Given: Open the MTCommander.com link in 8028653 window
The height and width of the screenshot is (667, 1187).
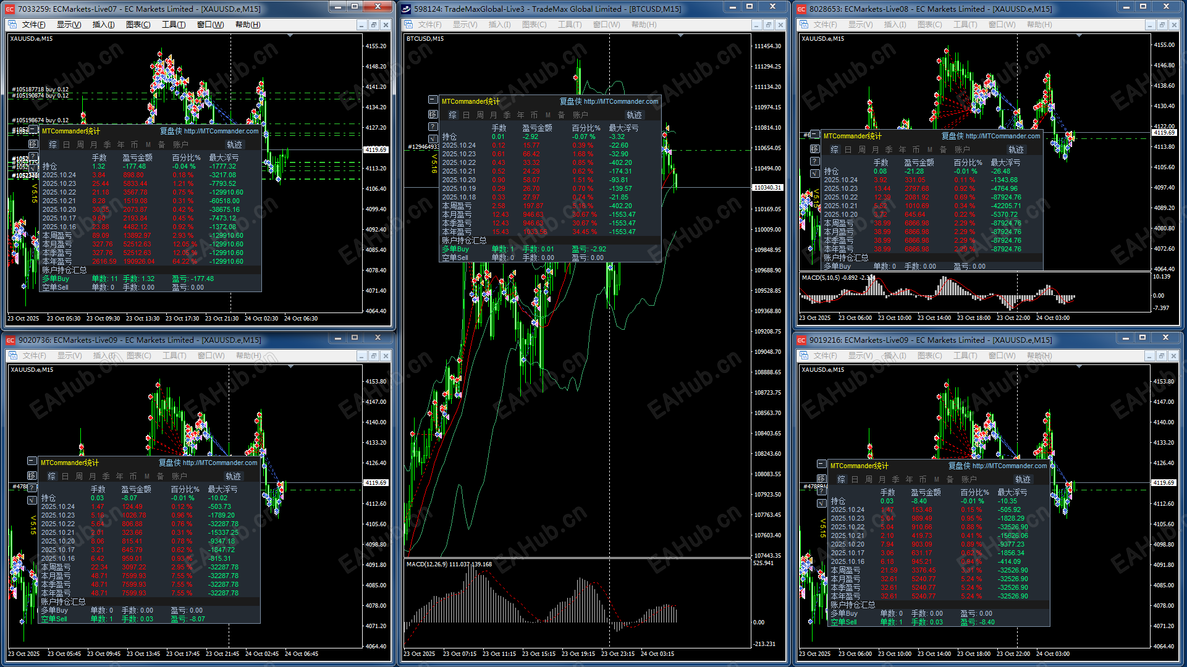Looking at the screenshot, I should [x=1002, y=136].
